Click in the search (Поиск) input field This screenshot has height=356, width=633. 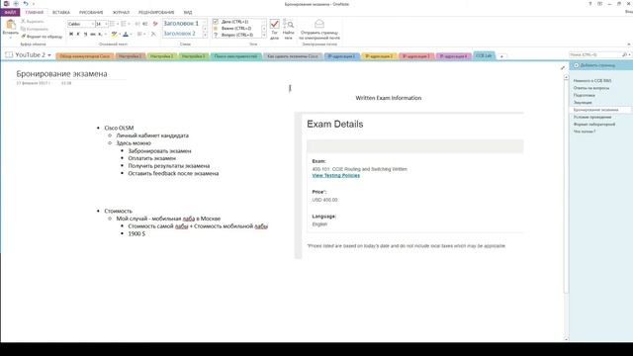tap(595, 54)
